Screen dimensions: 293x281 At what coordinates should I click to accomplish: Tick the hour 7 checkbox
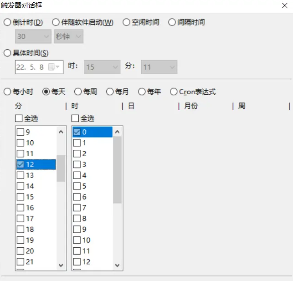pyautogui.click(x=77, y=208)
